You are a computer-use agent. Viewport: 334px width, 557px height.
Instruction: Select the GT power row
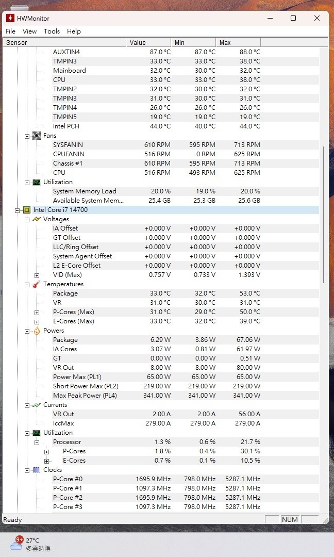[x=186, y=358]
